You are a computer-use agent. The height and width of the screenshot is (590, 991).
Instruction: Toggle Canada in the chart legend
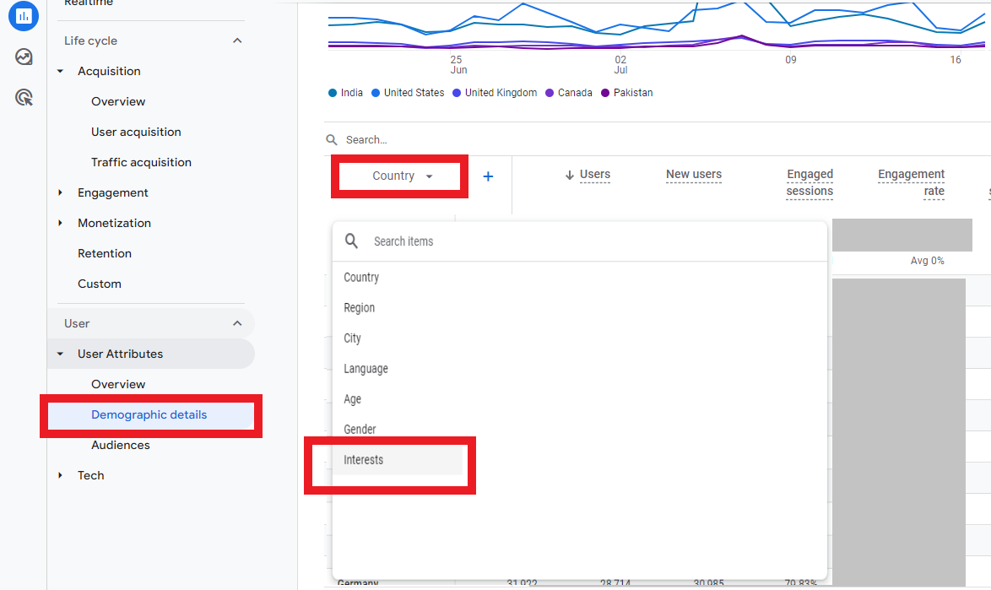tap(568, 93)
